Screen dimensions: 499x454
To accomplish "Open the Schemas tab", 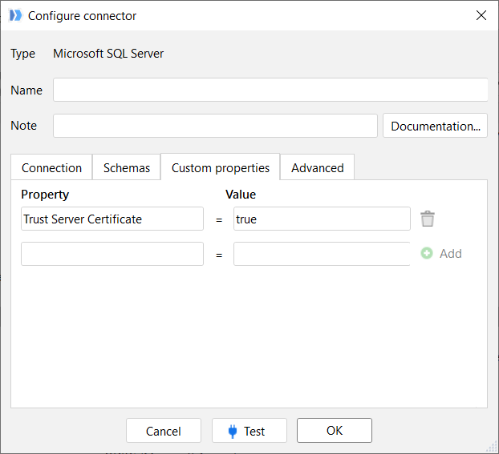I will tap(126, 167).
